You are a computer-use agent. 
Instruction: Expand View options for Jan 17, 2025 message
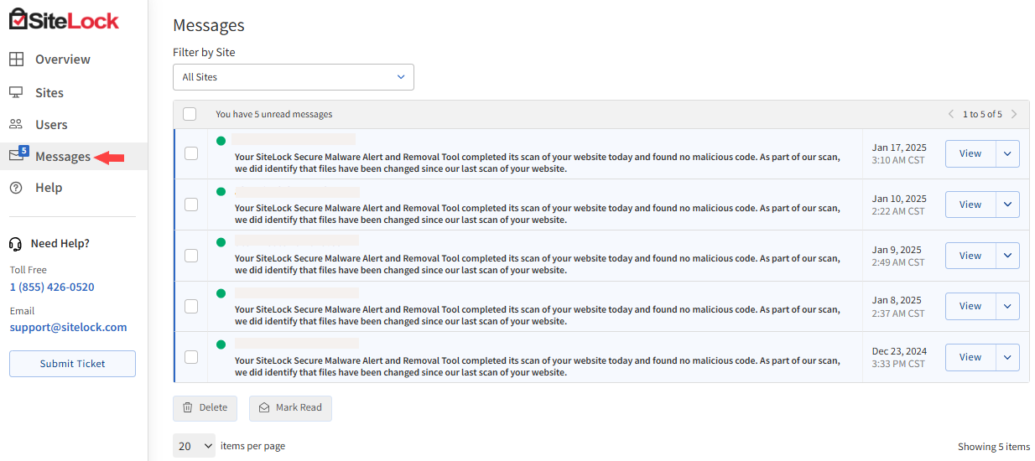[x=1007, y=153]
